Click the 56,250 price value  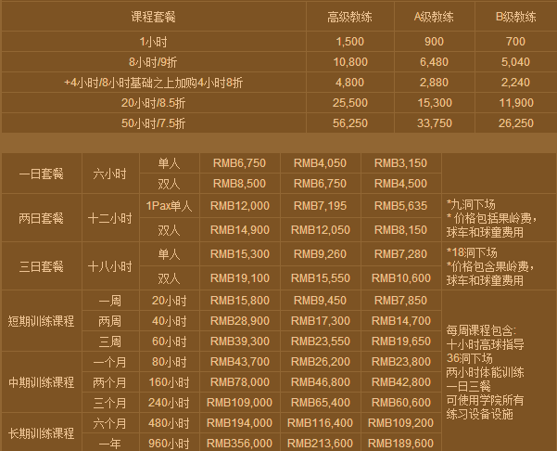(349, 122)
